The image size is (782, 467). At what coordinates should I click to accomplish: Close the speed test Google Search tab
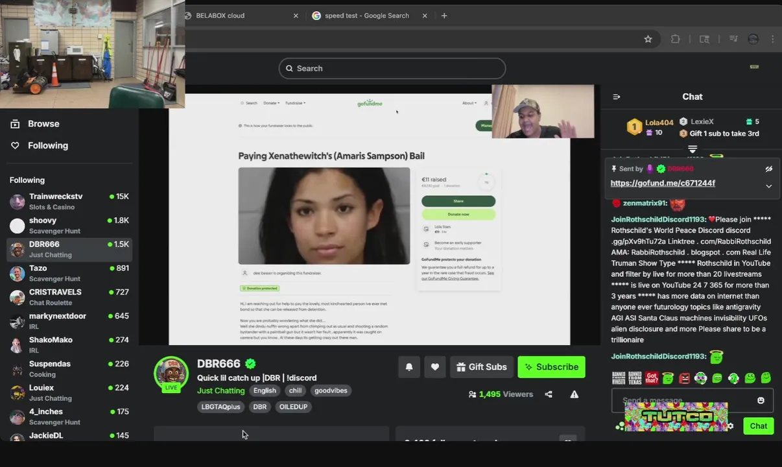(425, 16)
